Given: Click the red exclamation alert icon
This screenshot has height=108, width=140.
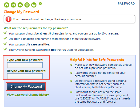Looking at the screenshot, I should 9,19.
